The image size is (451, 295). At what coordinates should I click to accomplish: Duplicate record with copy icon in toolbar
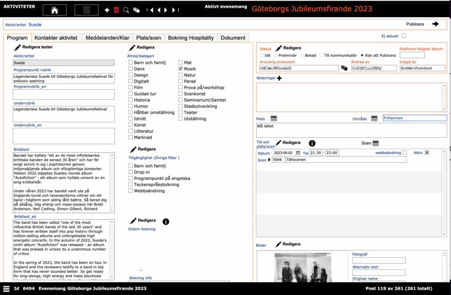pyautogui.click(x=137, y=10)
